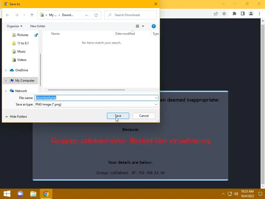Click the 'My ...' breadcrumb segment

pos(53,15)
